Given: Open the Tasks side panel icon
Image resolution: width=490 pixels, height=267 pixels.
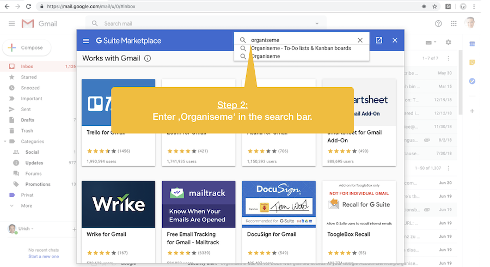Looking at the screenshot, I should [472, 81].
